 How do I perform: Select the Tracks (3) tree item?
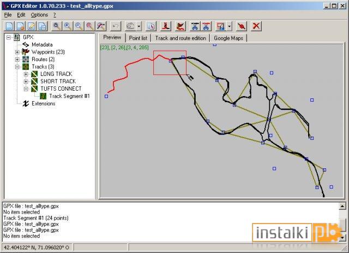[x=43, y=67]
